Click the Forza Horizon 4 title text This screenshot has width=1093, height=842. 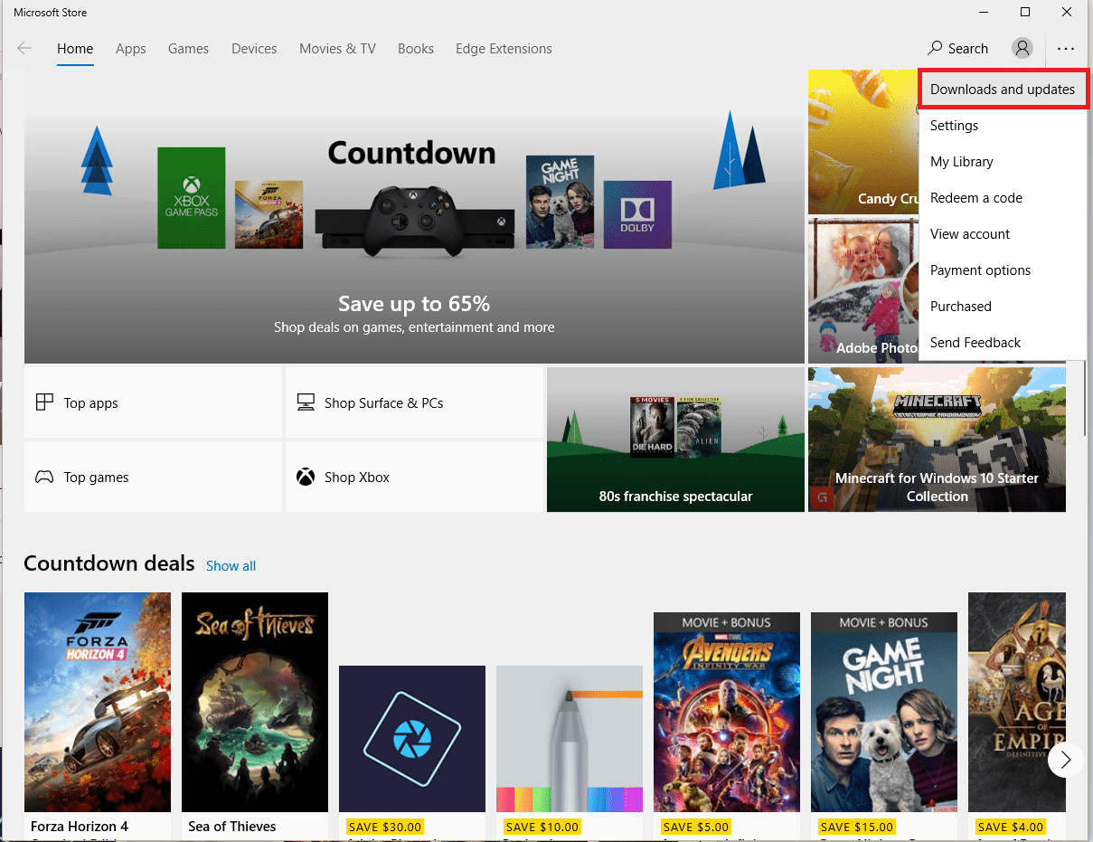coord(80,826)
